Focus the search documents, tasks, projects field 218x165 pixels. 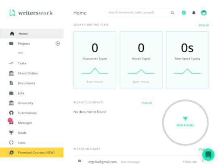141,12
